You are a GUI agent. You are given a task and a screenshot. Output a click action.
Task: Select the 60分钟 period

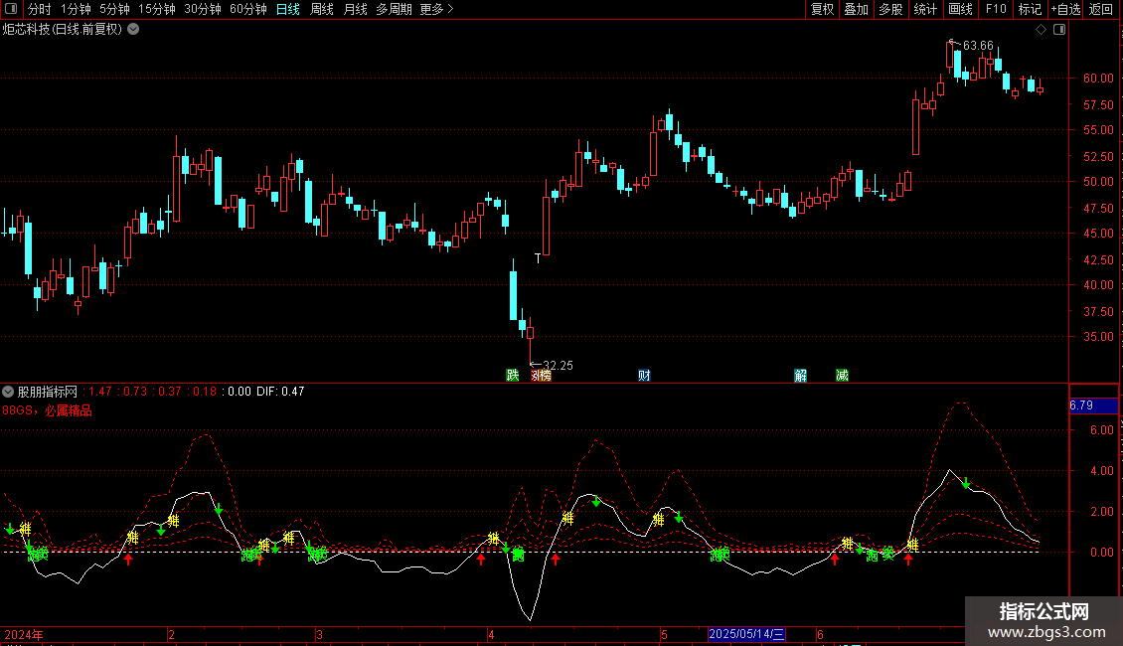coord(247,9)
